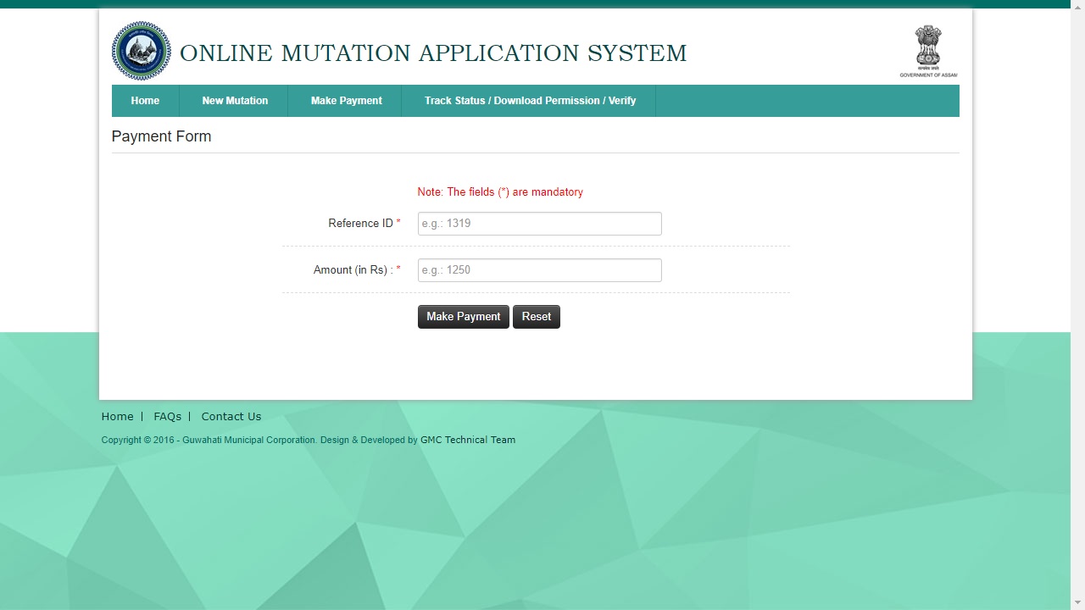Click inside the Reference ID field

539,223
